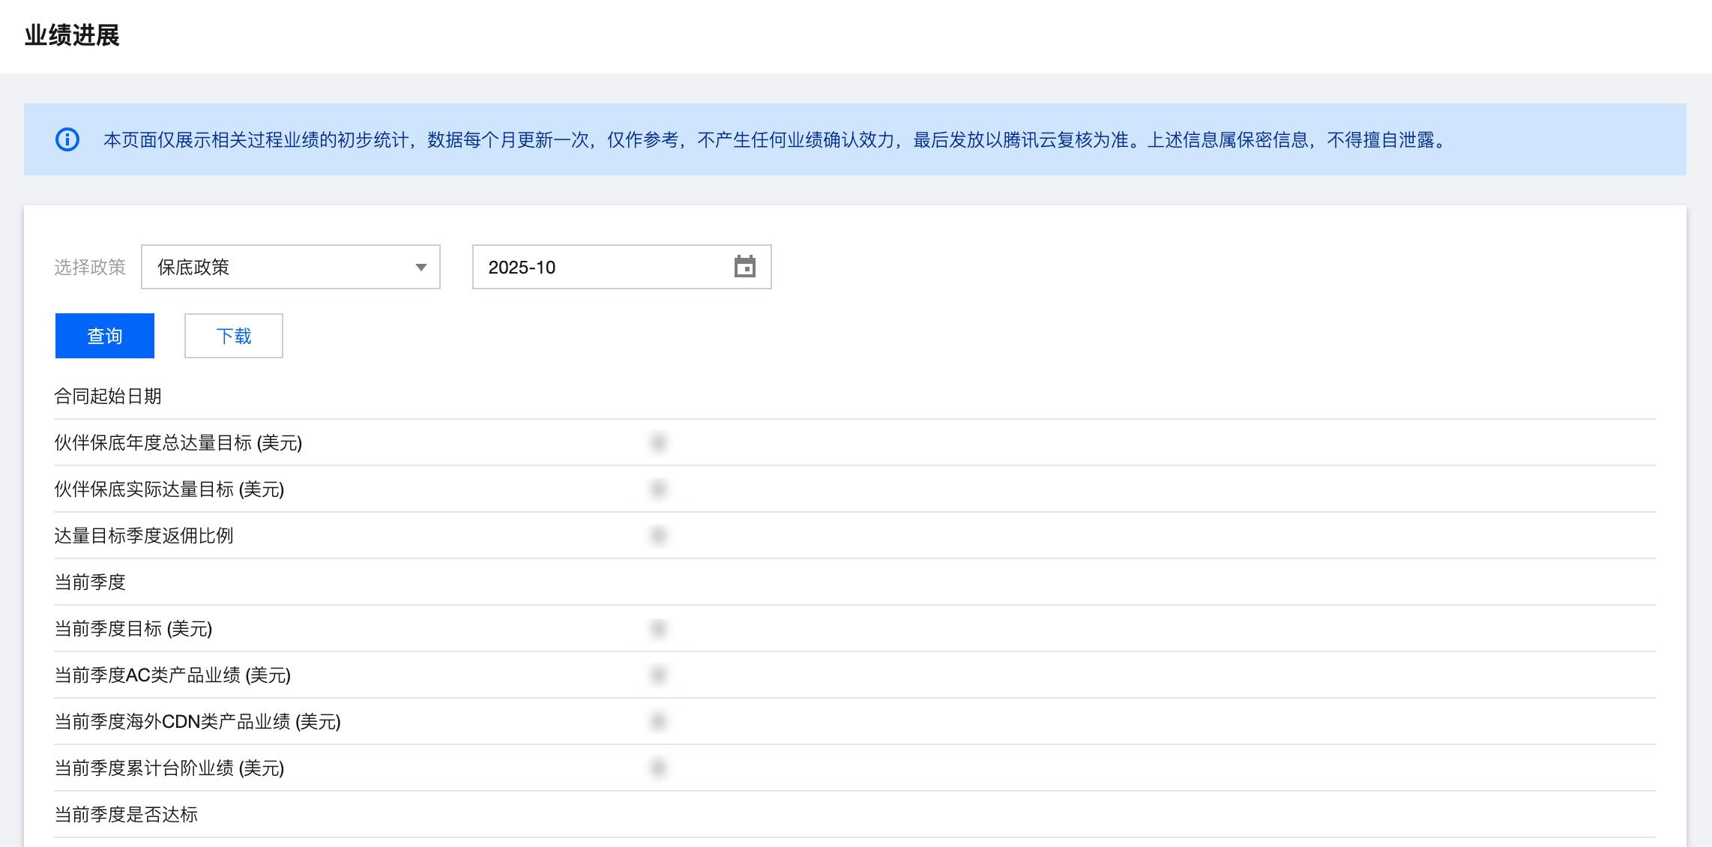Click the info icon in blue banner
1712x847 pixels.
[67, 139]
